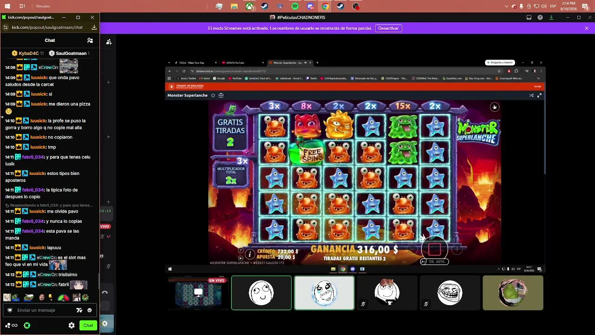The height and width of the screenshot is (335, 595).
Task: Open the chat users list icon
Action: point(90,40)
